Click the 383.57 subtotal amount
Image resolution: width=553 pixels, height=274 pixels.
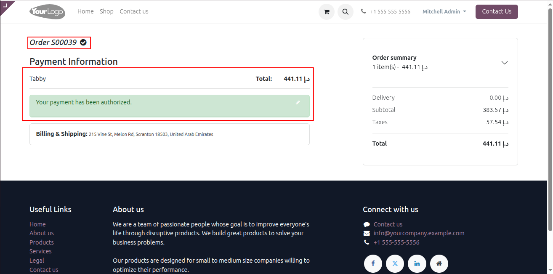pyautogui.click(x=495, y=110)
